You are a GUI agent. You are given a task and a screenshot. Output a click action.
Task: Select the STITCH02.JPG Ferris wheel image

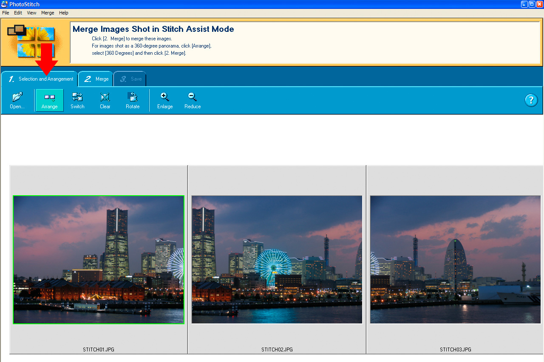pos(277,260)
